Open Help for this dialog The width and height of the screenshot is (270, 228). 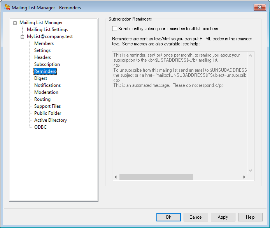250,217
